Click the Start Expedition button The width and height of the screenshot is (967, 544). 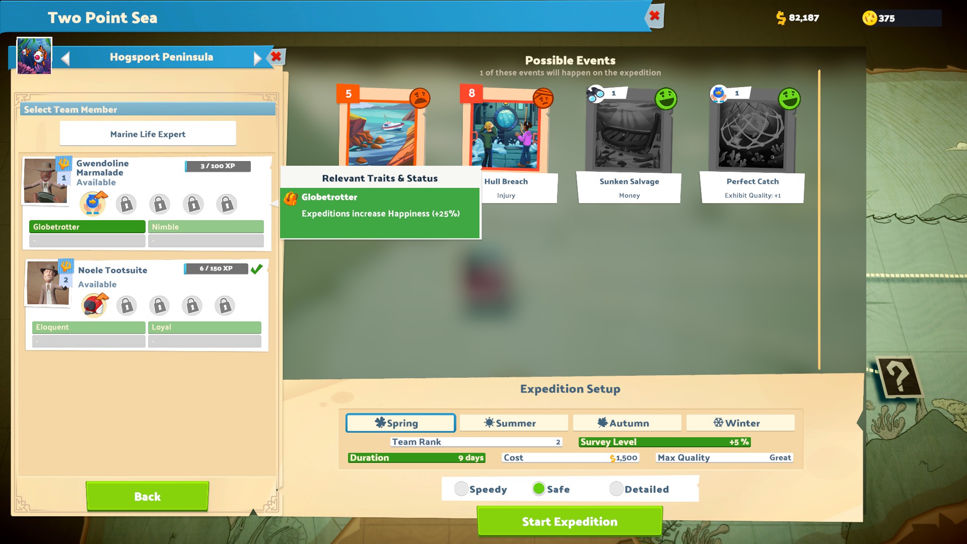570,521
